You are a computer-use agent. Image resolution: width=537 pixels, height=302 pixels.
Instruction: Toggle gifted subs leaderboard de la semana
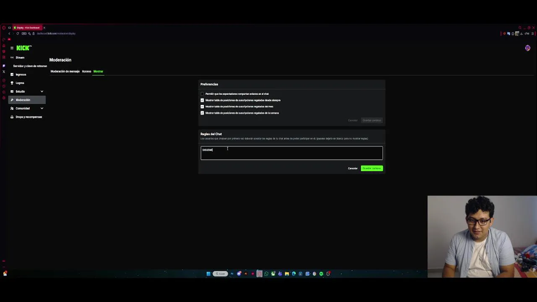pos(202,113)
